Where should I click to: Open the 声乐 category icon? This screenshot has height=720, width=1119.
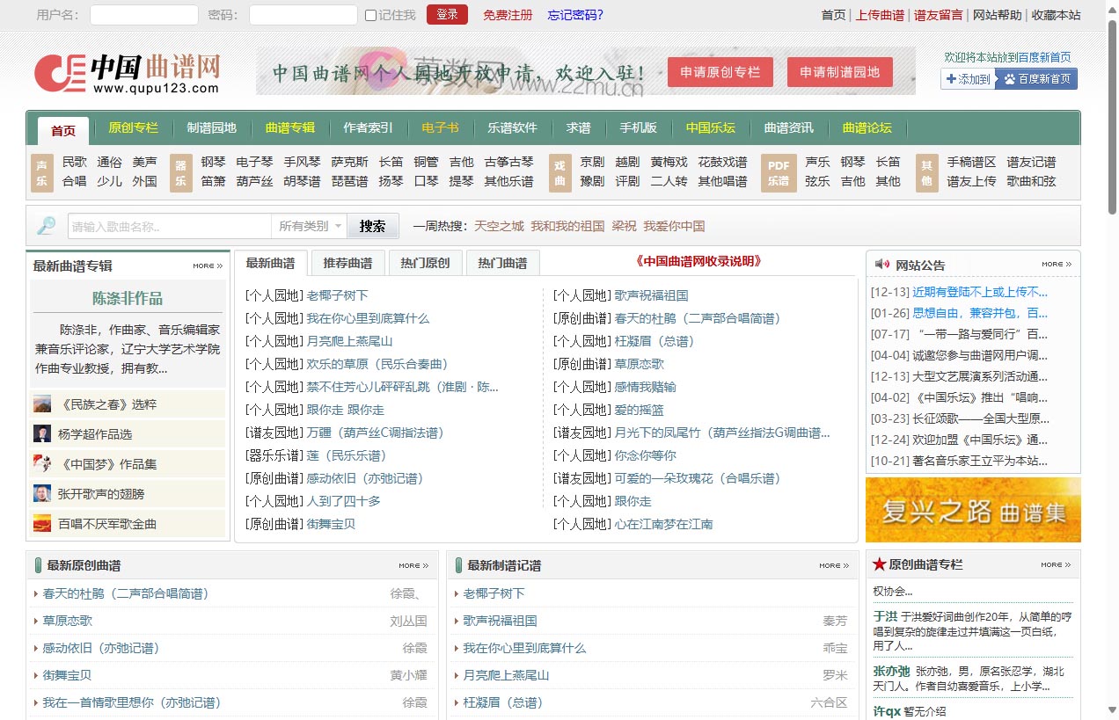tap(41, 171)
